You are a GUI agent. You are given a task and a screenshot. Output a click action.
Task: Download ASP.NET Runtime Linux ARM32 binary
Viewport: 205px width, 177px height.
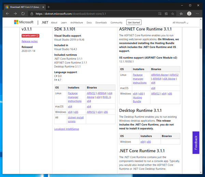click(x=174, y=75)
